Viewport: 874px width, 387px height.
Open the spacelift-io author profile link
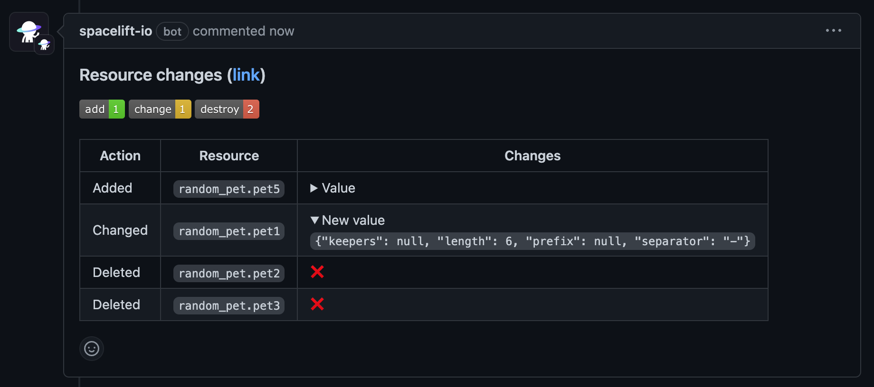click(x=115, y=31)
